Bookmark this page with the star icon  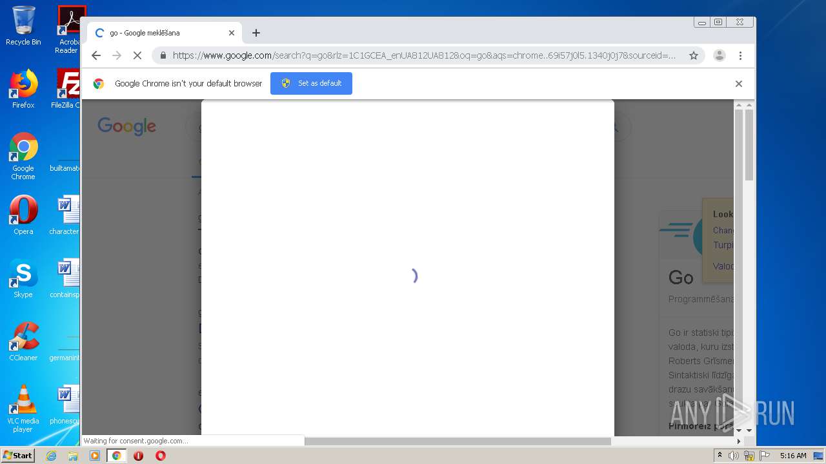tap(694, 55)
